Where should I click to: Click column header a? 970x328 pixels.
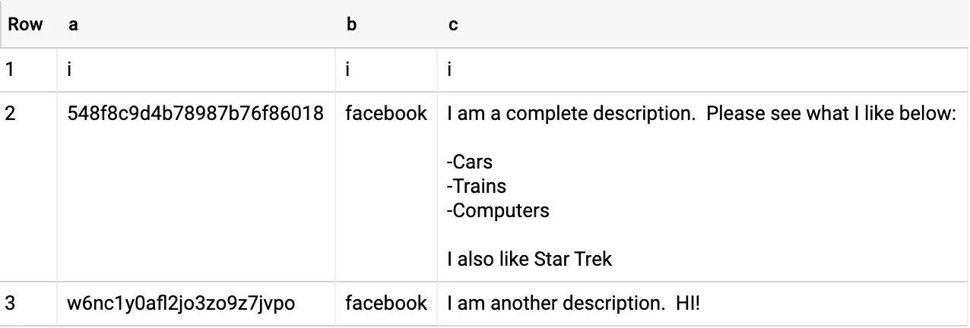73,24
